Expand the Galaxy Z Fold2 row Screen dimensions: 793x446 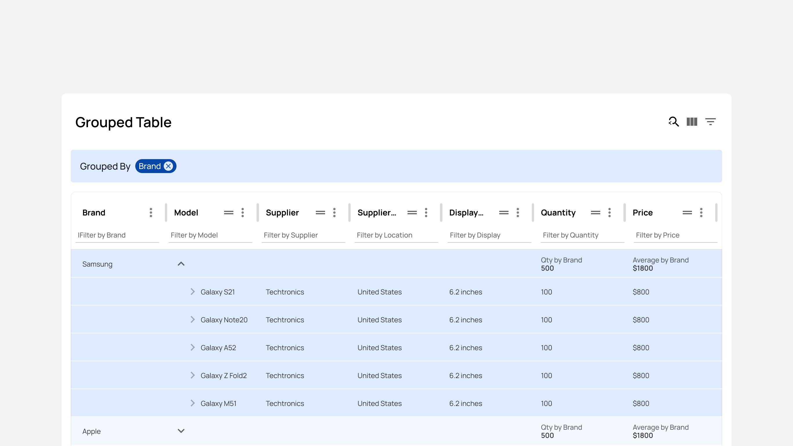[192, 375]
